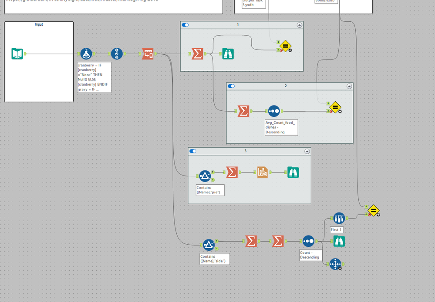435x302 pixels.
Task: Select the Browse tool in container 1
Action: 228,54
